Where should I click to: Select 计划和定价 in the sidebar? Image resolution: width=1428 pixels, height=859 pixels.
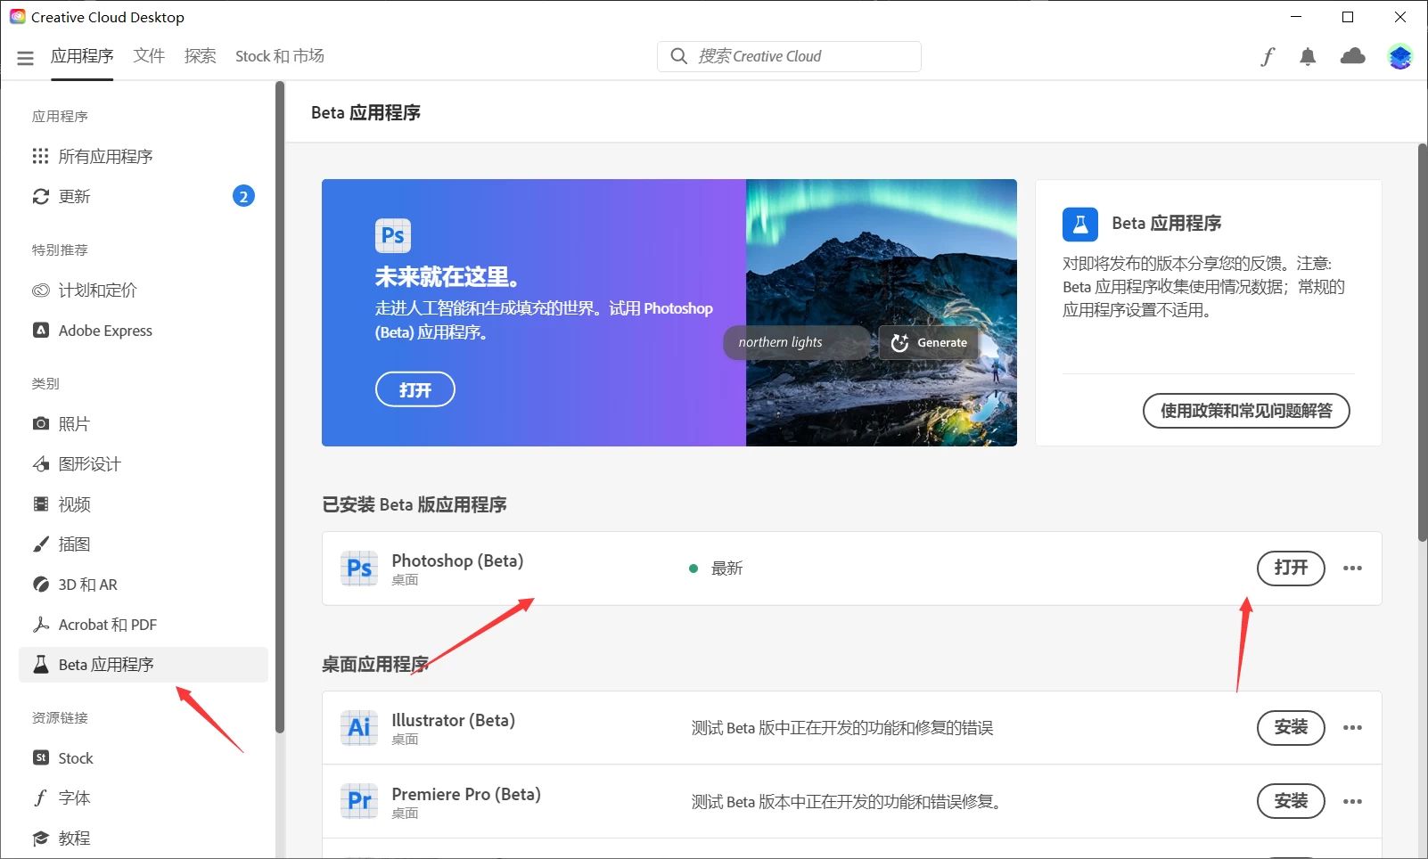tap(144, 290)
